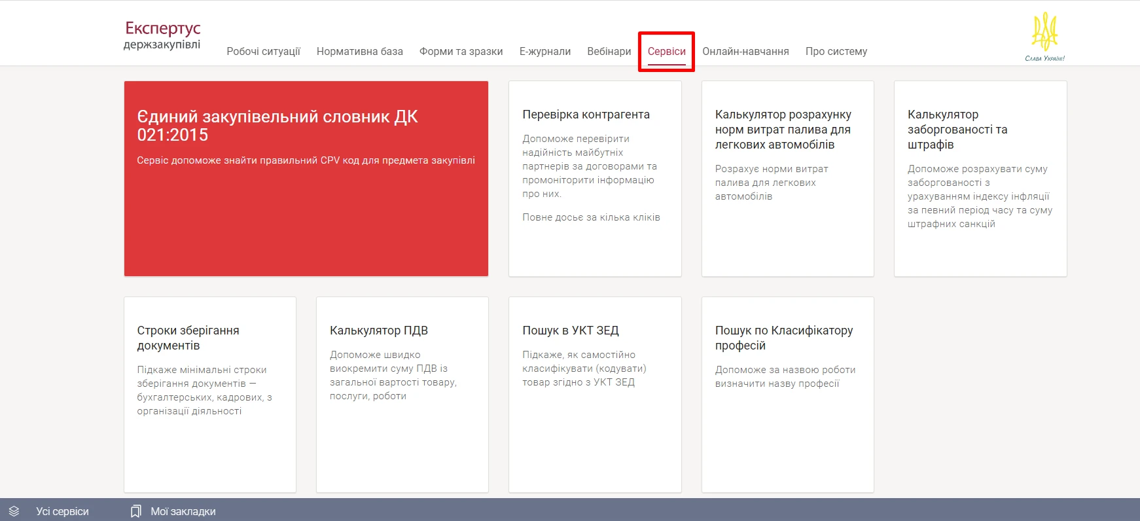Open Форми та зразки tab
Image resolution: width=1140 pixels, height=521 pixels.
pos(461,51)
